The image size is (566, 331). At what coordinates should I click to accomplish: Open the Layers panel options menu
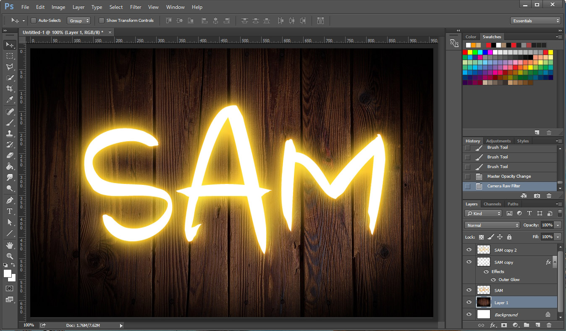[x=559, y=204]
